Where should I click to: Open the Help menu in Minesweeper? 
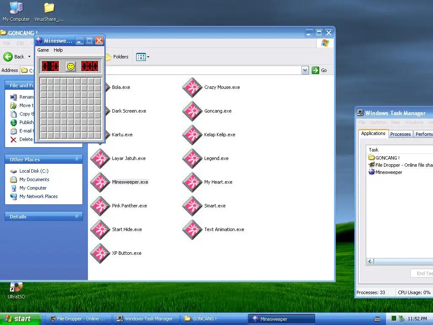point(58,50)
